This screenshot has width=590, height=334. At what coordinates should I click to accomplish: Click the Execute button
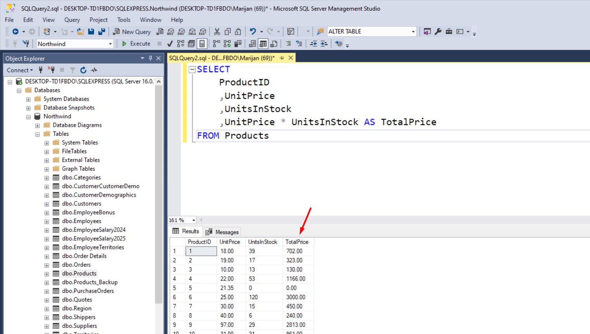(x=136, y=44)
